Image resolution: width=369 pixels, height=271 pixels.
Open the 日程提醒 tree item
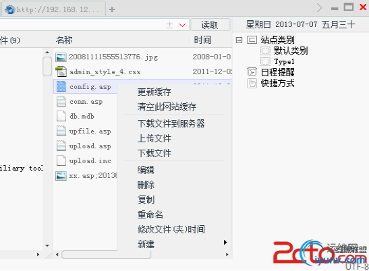click(x=277, y=72)
